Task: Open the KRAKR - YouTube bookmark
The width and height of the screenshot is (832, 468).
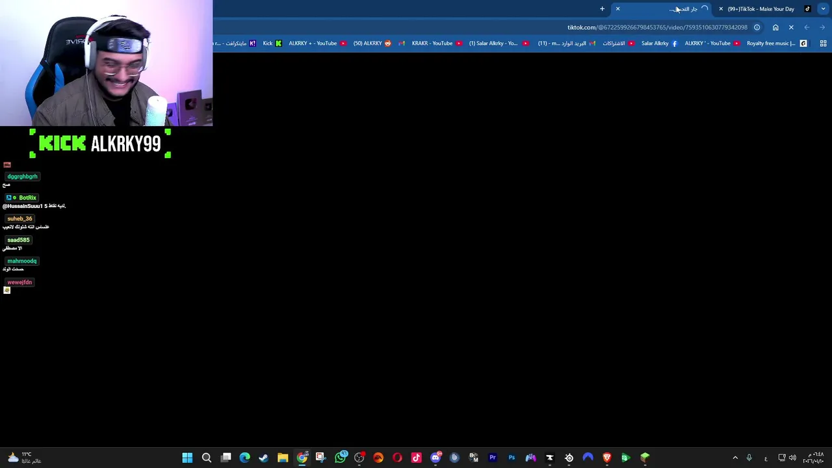Action: (437, 44)
